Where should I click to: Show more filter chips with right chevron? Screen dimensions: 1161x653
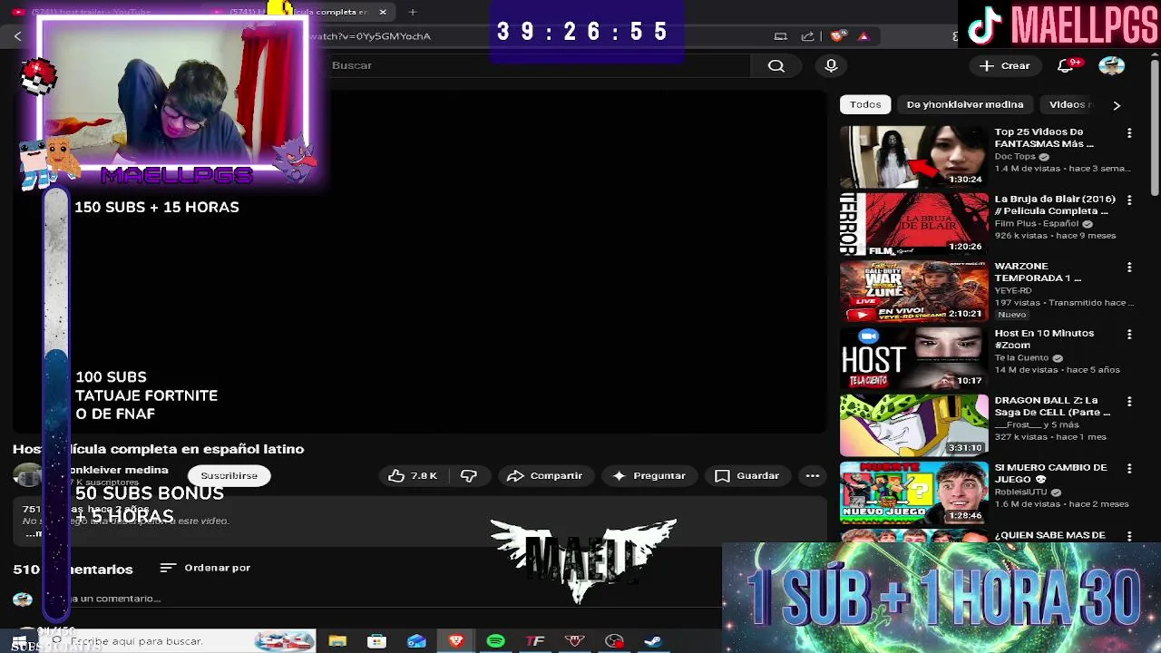pyautogui.click(x=1117, y=105)
